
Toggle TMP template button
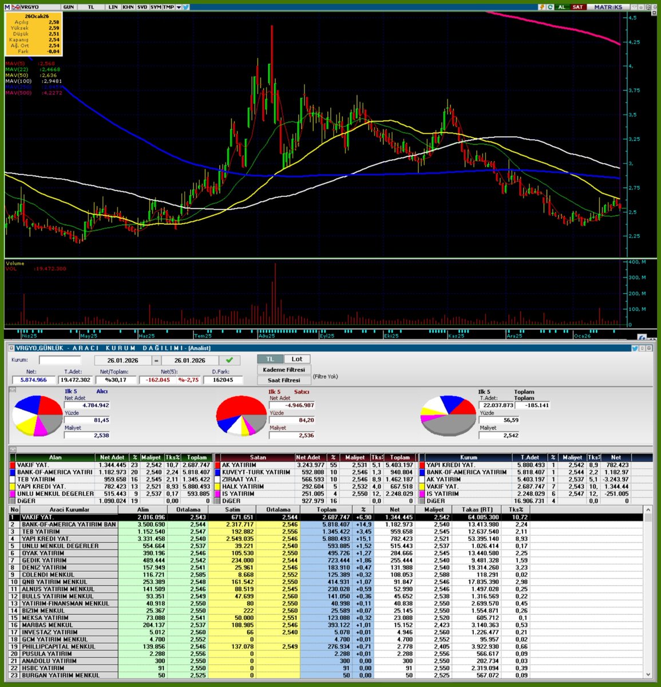tap(169, 7)
